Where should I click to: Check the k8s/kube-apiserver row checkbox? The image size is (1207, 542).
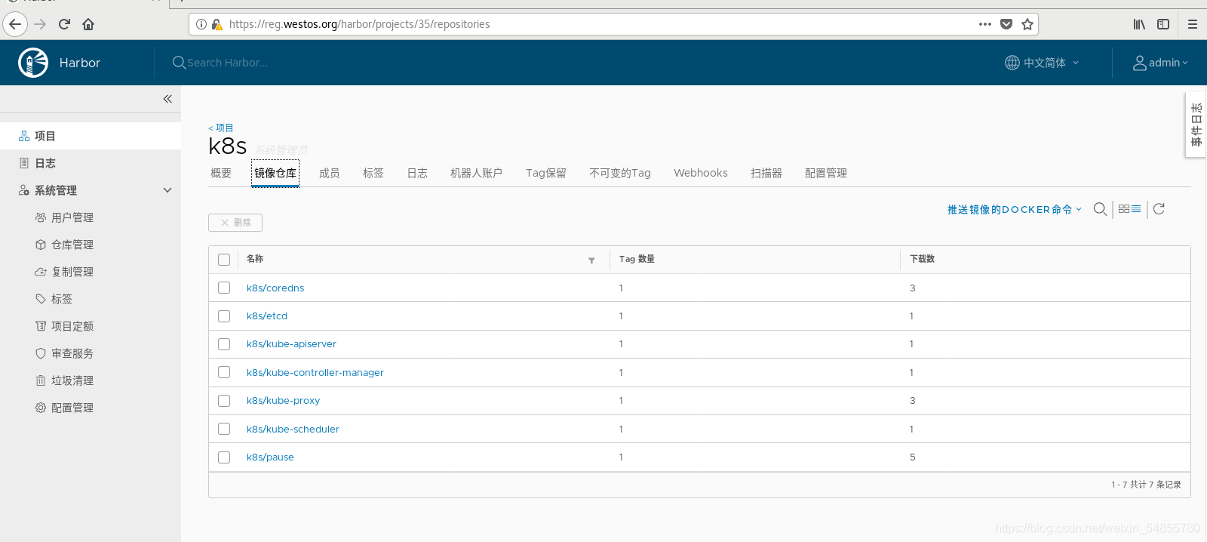224,344
